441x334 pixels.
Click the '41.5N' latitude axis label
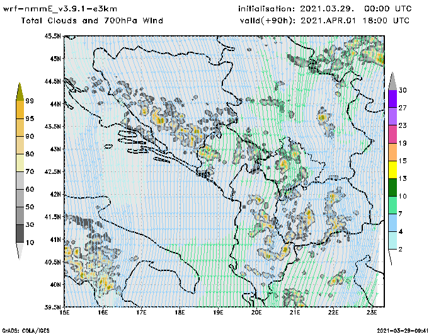click(x=52, y=217)
